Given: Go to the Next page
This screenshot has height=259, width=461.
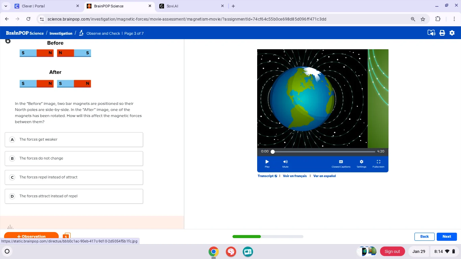Looking at the screenshot, I should point(446,237).
